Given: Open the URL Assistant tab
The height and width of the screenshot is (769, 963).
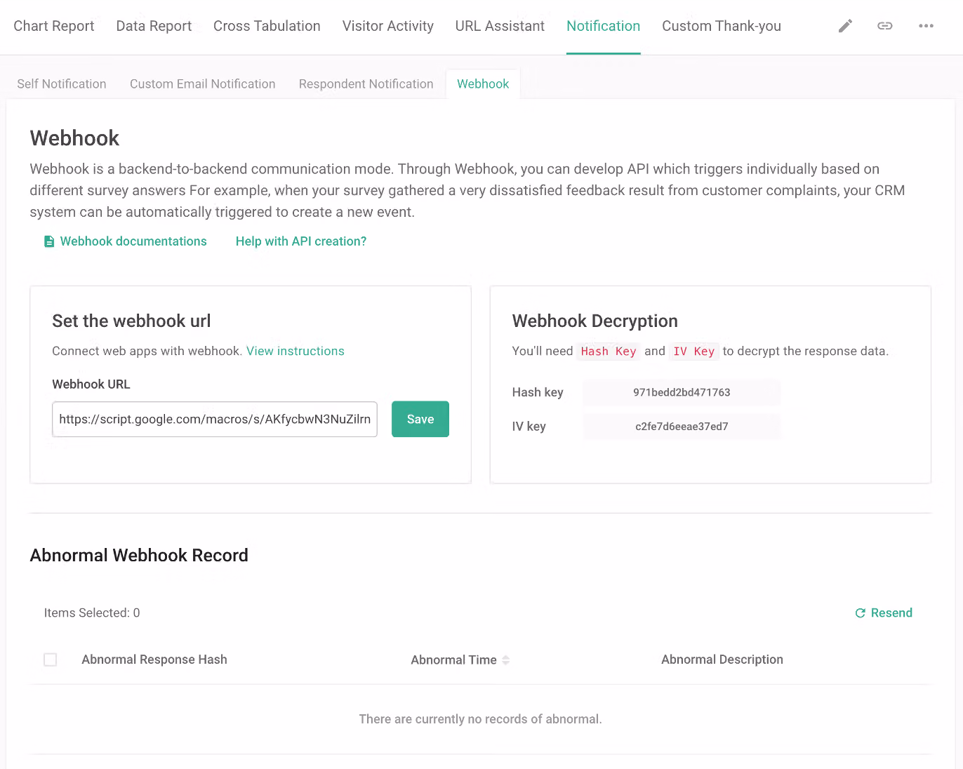Looking at the screenshot, I should 500,26.
